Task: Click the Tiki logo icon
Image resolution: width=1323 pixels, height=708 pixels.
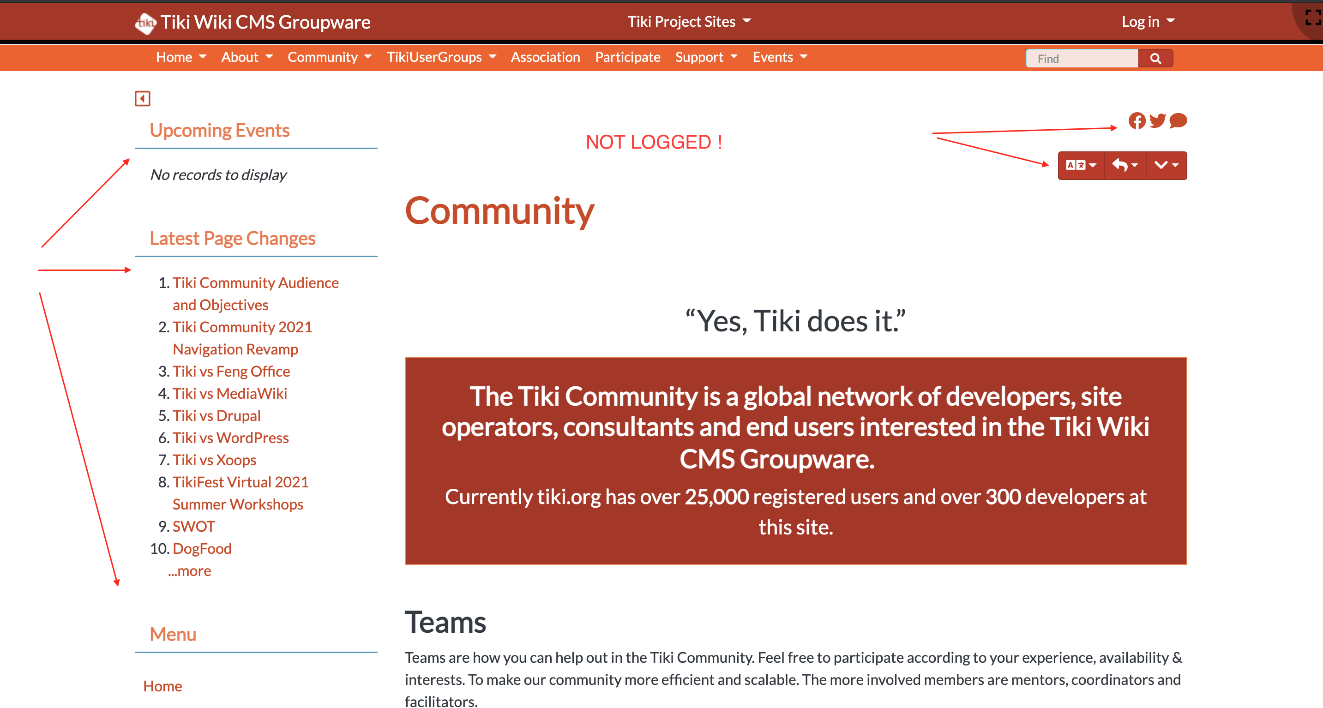Action: [x=146, y=23]
